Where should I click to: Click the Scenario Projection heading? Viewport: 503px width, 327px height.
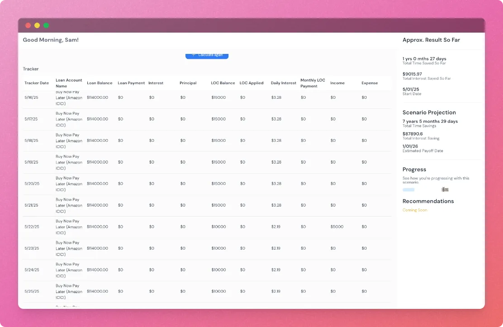pyautogui.click(x=429, y=112)
